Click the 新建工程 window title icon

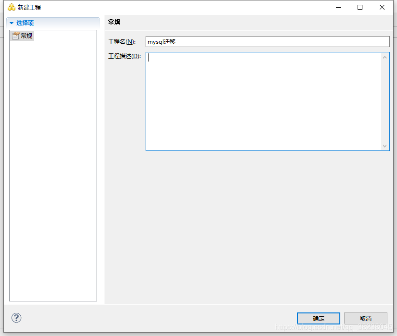pos(12,7)
